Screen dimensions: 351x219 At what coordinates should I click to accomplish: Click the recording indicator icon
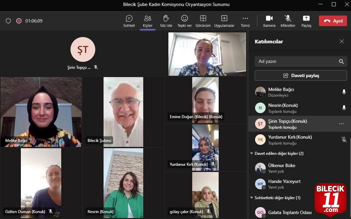pos(19,21)
